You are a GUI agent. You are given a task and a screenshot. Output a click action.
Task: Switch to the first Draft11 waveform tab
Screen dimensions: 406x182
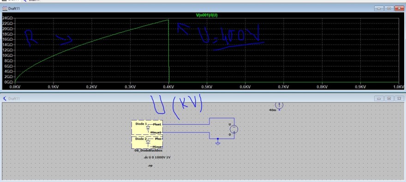tap(10, 1)
